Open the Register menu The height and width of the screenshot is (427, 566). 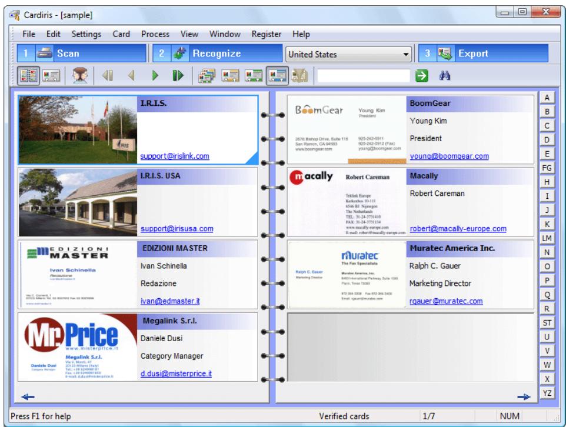coord(267,34)
